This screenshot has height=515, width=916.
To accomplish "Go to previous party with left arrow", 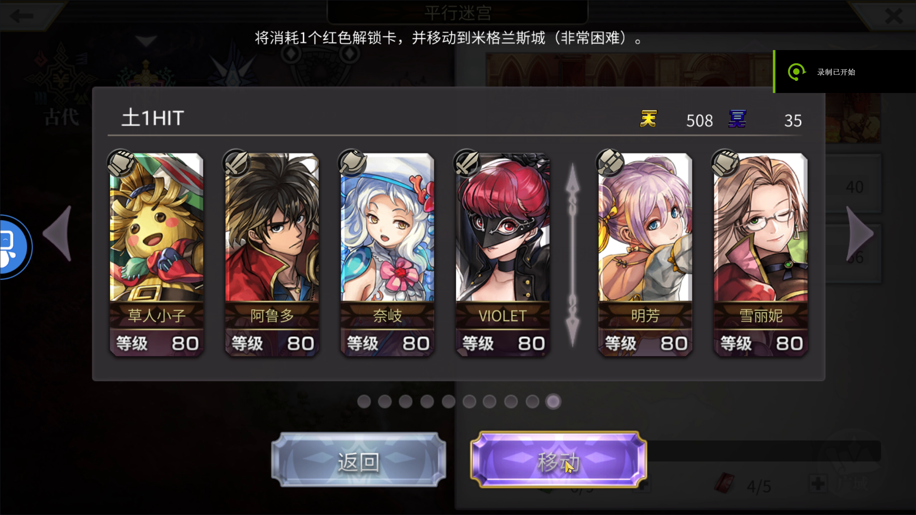I will [x=57, y=233].
